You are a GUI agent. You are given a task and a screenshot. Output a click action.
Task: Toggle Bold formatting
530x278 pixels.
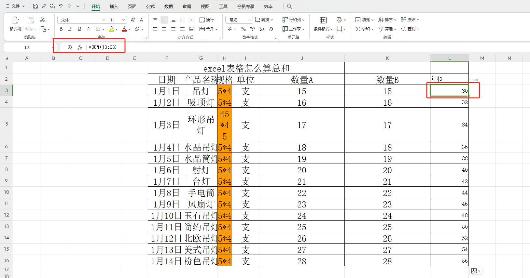[61, 29]
